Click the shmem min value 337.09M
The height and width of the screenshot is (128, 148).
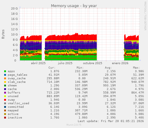tap(81, 86)
